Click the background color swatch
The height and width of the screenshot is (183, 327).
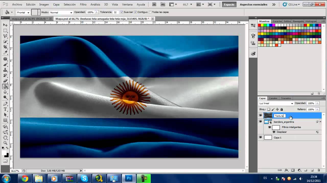tap(7, 155)
